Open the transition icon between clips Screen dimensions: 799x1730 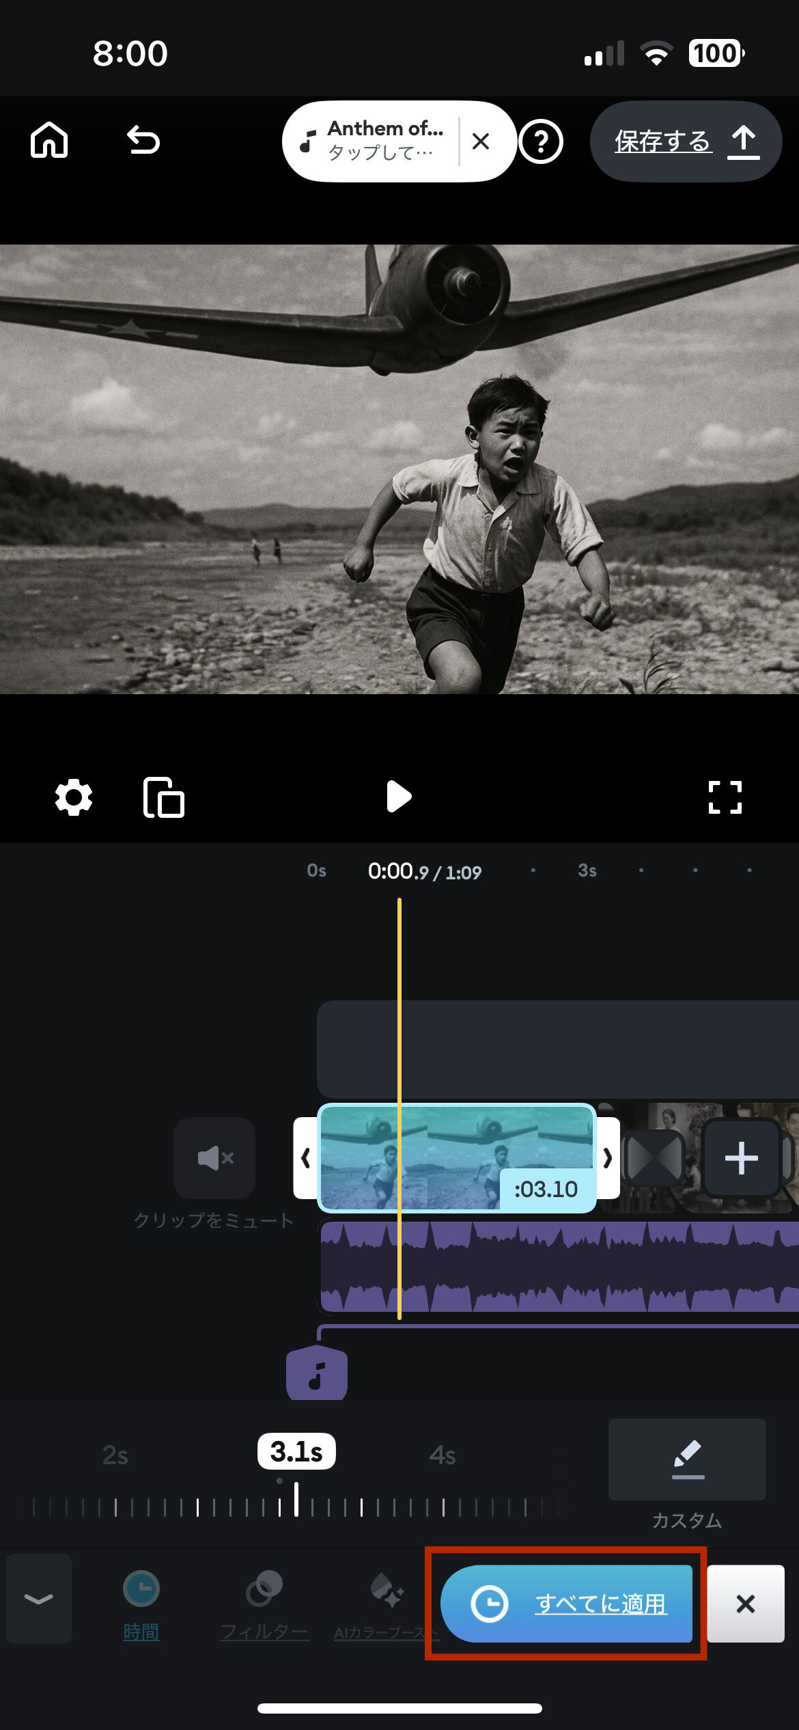tap(654, 1158)
